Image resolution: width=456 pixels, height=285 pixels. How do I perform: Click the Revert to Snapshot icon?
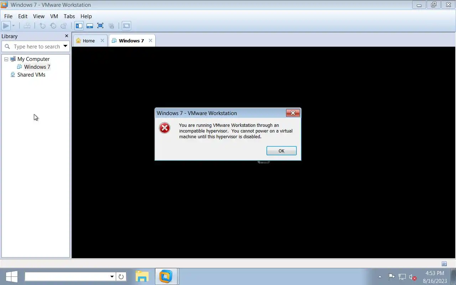click(53, 26)
